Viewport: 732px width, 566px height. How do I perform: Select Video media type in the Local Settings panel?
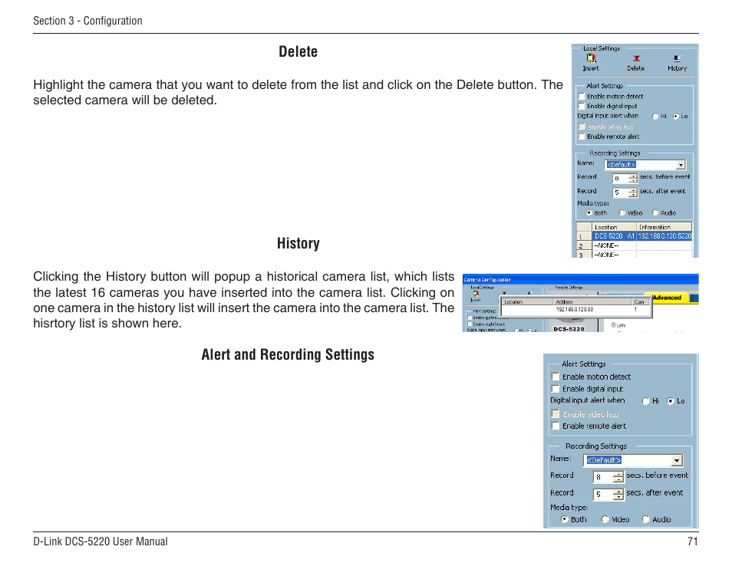tap(622, 212)
